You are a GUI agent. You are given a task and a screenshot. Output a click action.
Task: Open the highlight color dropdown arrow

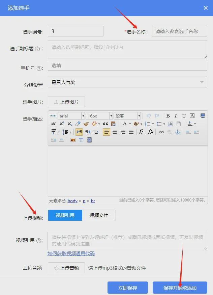pos(141,124)
